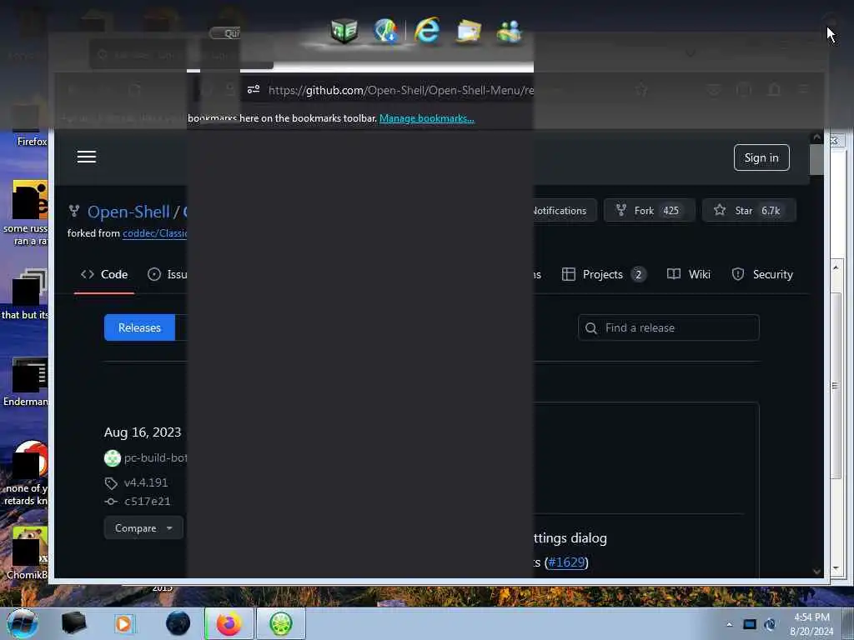Click the tag icon beside v4.4.191
Screen dimensions: 854x640
[x=111, y=483]
